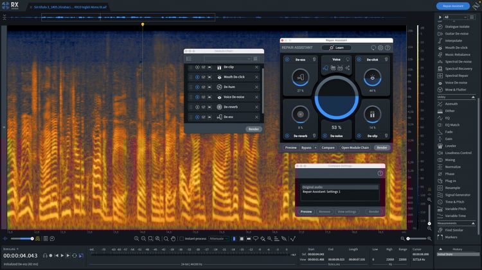Adjust the De-noise 53% dial
This screenshot has height=270, width=482.
(337, 97)
